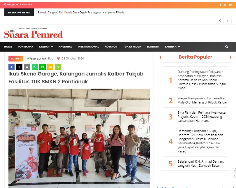The width and height of the screenshot is (236, 188).
Task: Share article via Line icon
Action: (x=43, y=67)
